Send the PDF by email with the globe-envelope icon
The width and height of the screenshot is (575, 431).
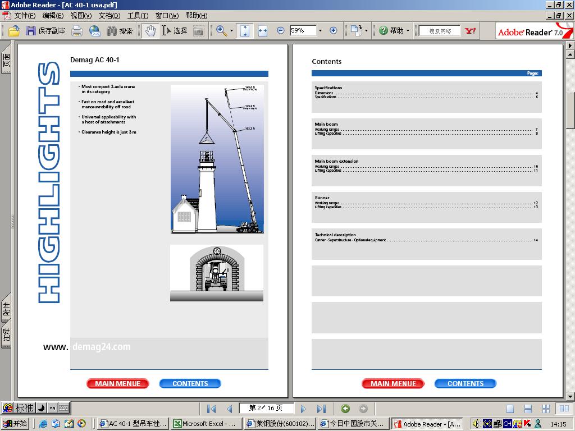pos(94,31)
